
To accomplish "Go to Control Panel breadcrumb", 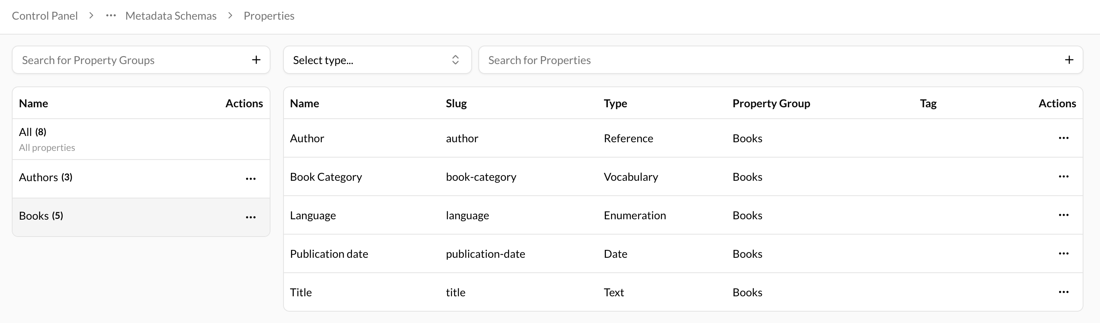I will pos(45,16).
